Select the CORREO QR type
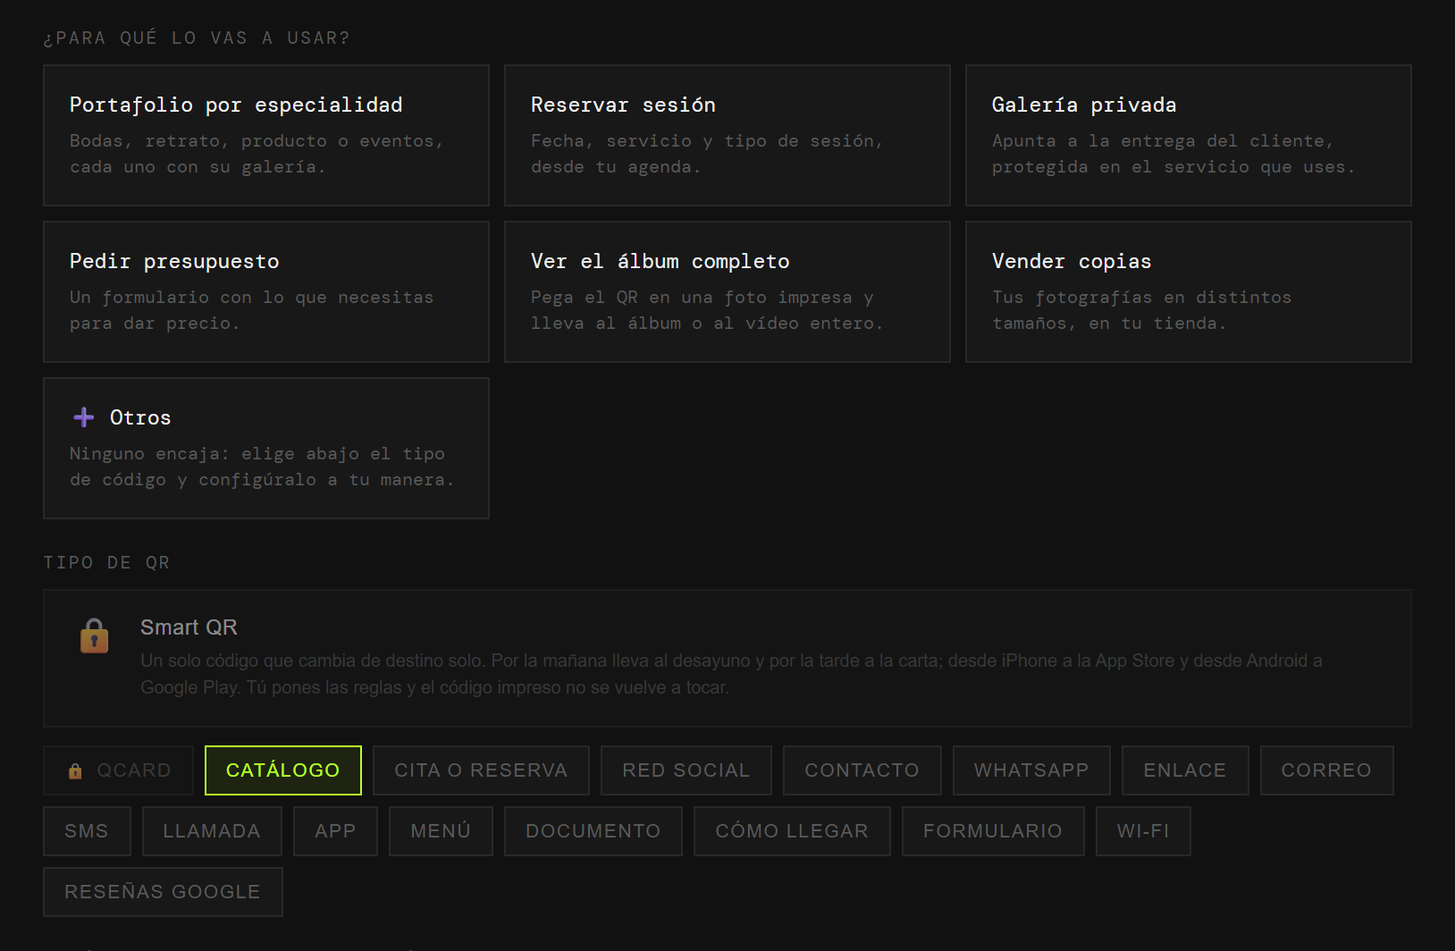 click(1327, 770)
